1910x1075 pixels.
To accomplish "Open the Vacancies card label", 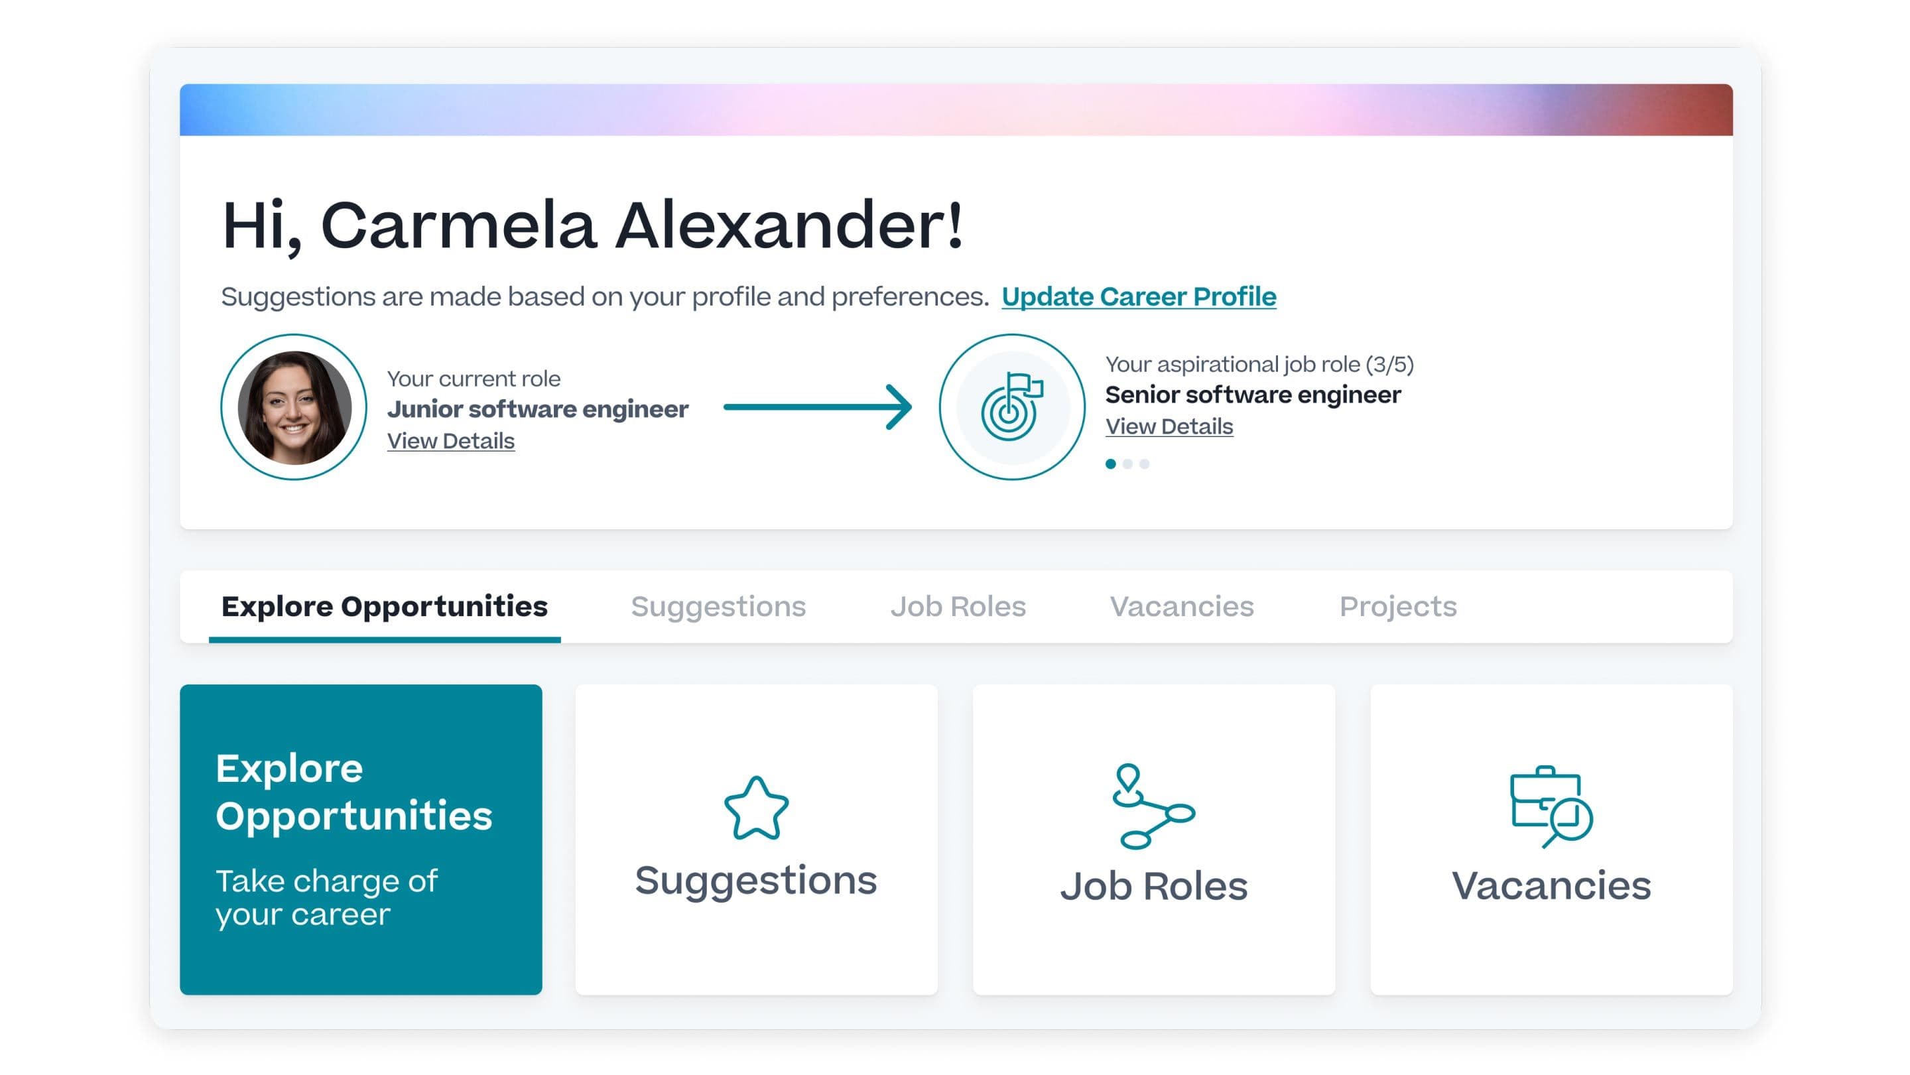I will 1551,885.
